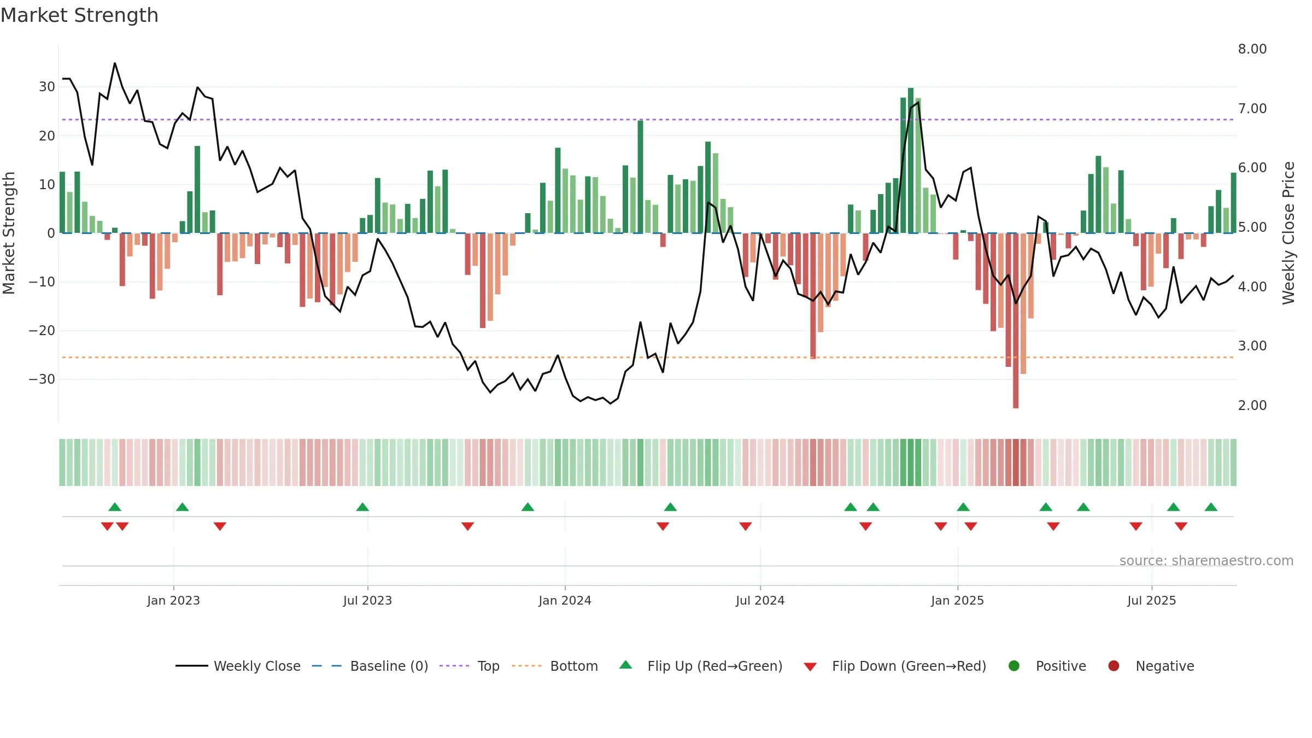Click the tallest green bar reaching 30

point(911,161)
